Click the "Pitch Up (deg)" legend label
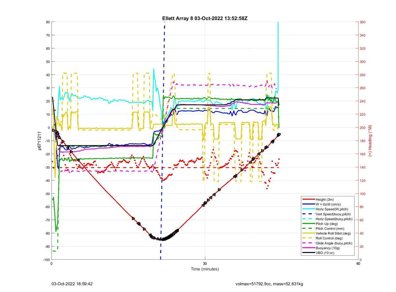Screen dimensions: 396x292 [x=326, y=224]
